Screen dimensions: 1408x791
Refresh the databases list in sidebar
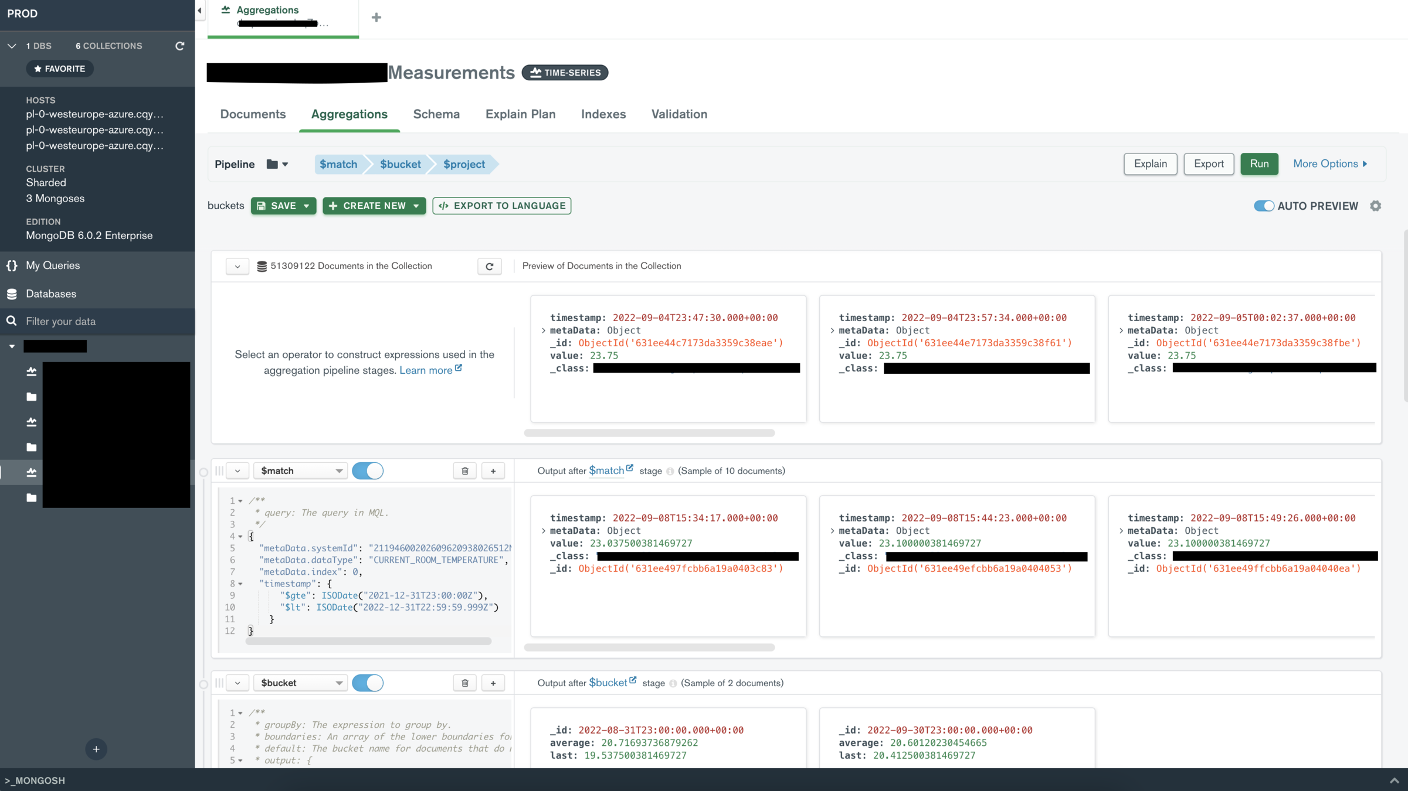pyautogui.click(x=179, y=46)
